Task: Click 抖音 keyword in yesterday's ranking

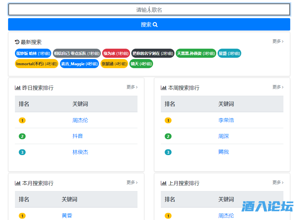Action: (77, 136)
